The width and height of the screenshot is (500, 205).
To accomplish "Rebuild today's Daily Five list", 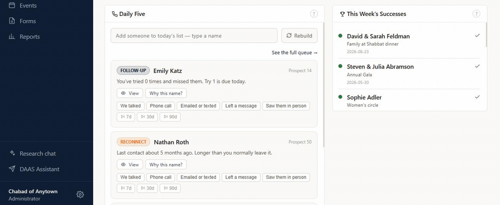I will [299, 36].
